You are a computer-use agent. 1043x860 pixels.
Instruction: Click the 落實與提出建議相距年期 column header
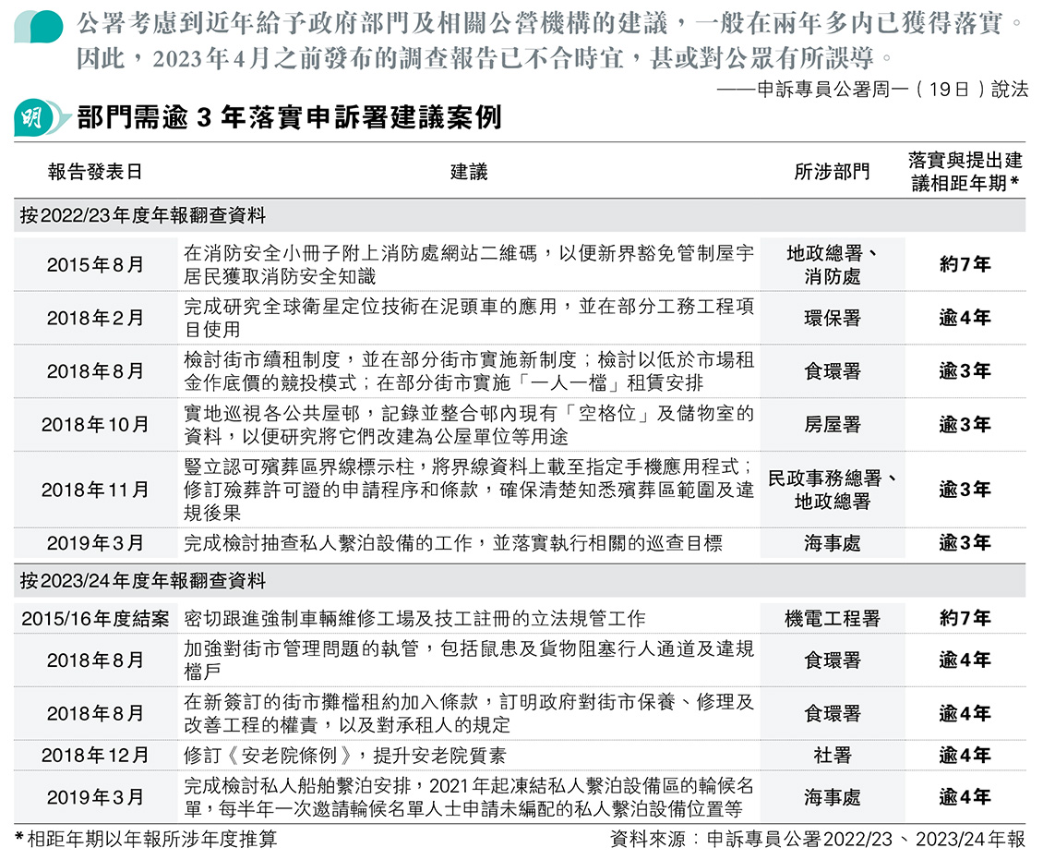click(x=965, y=171)
